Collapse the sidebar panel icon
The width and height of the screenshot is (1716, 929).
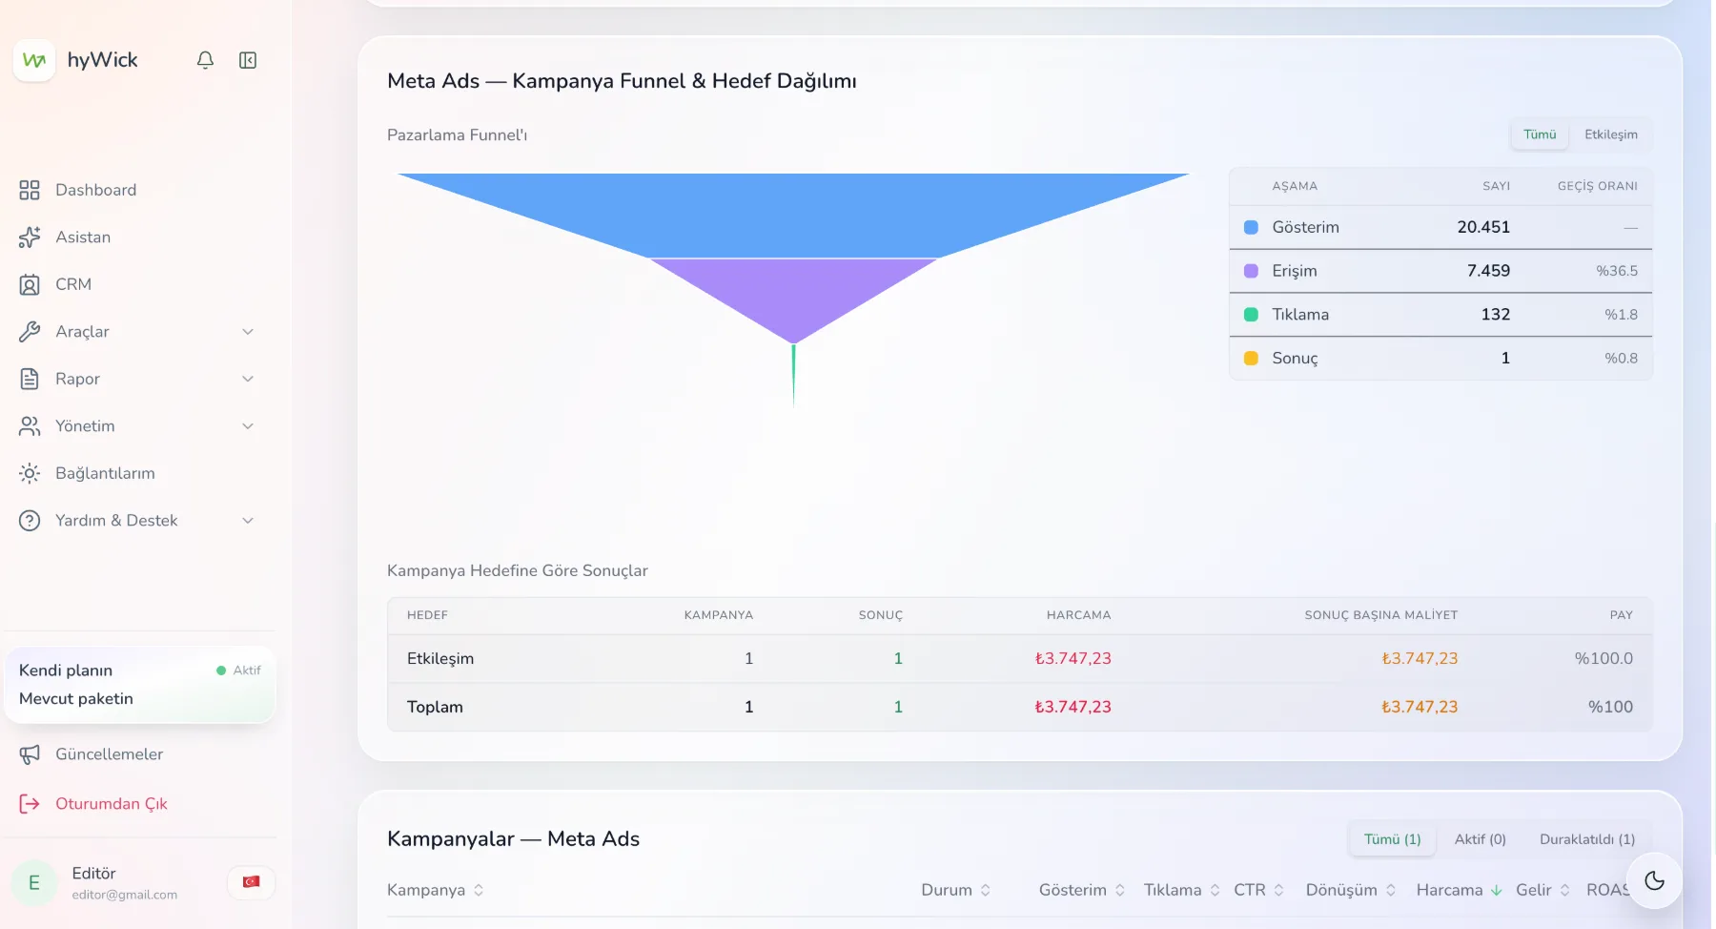(248, 60)
